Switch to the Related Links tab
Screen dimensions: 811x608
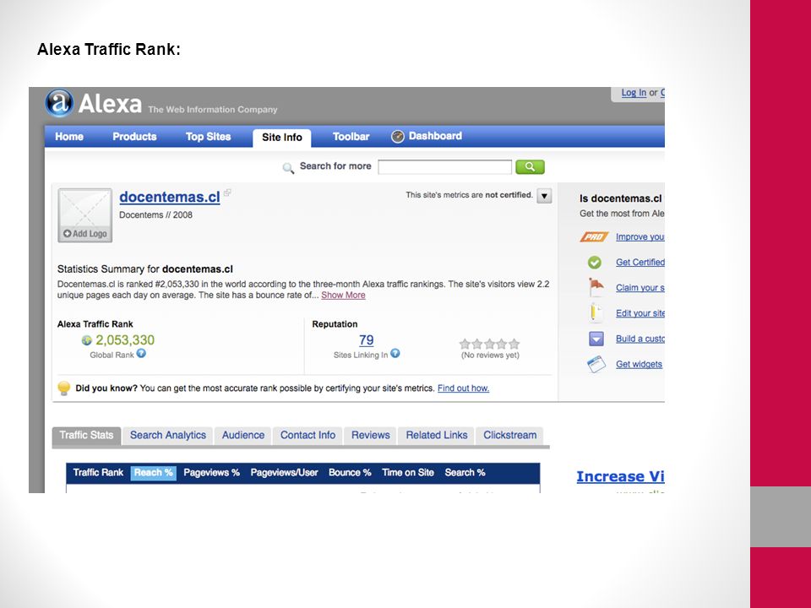(x=437, y=436)
